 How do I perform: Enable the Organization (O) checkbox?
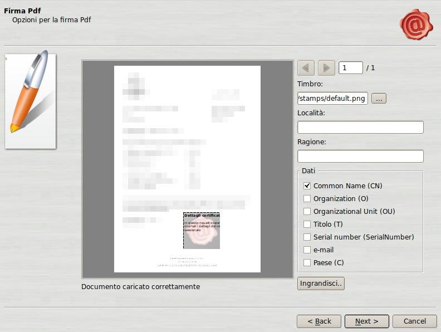307,199
